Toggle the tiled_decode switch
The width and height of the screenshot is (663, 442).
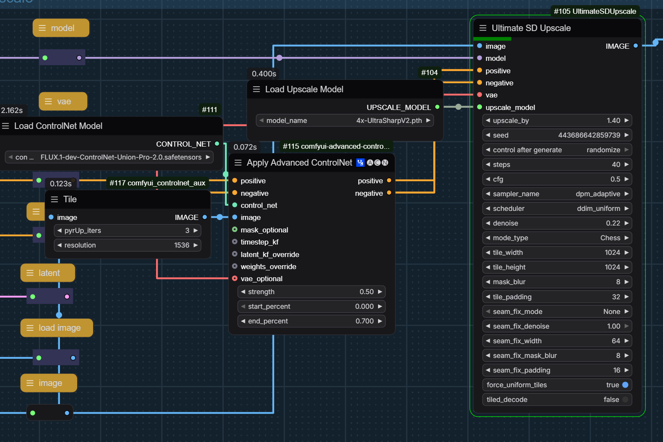pos(625,399)
